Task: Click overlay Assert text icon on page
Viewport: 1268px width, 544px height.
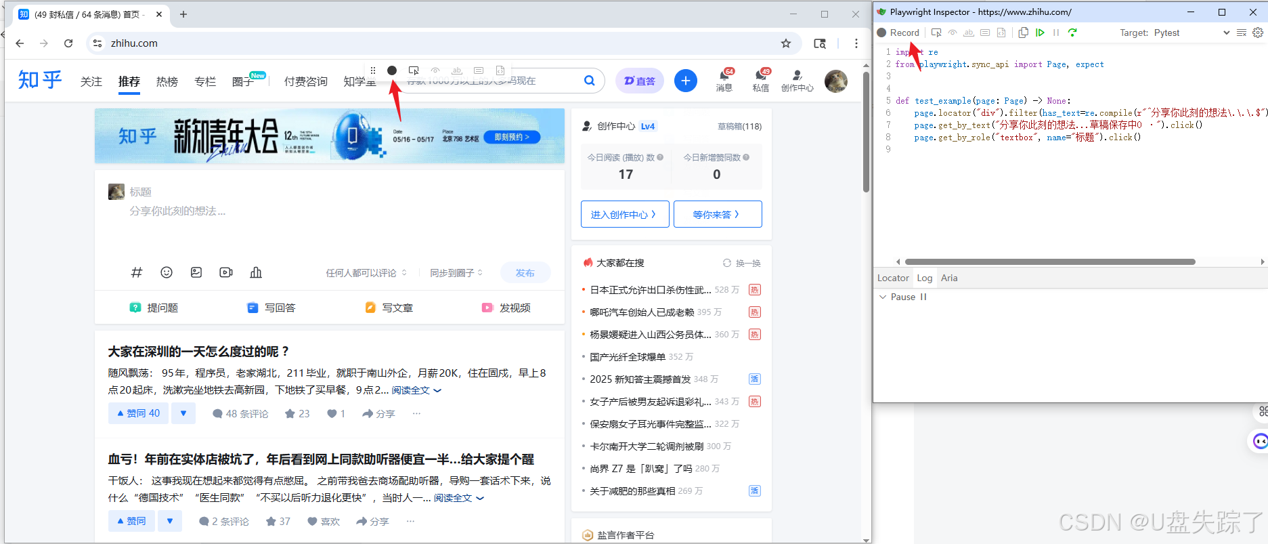Action: pyautogui.click(x=457, y=70)
